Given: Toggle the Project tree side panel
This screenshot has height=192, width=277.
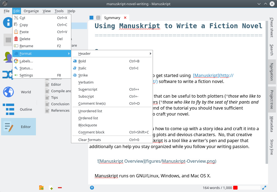Looking at the screenshot, I should tap(272, 100).
